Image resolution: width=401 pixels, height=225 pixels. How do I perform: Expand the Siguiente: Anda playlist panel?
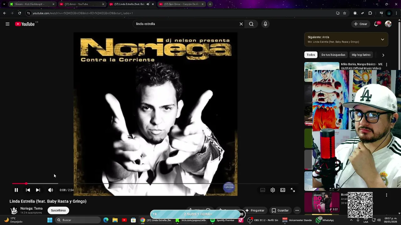[383, 39]
